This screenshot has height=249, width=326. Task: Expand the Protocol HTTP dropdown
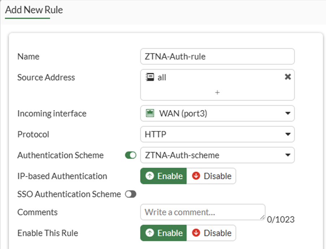(x=288, y=134)
